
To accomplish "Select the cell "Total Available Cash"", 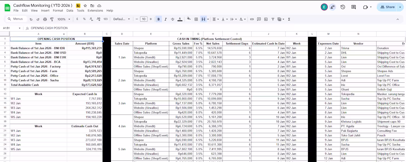I will click(38, 85).
